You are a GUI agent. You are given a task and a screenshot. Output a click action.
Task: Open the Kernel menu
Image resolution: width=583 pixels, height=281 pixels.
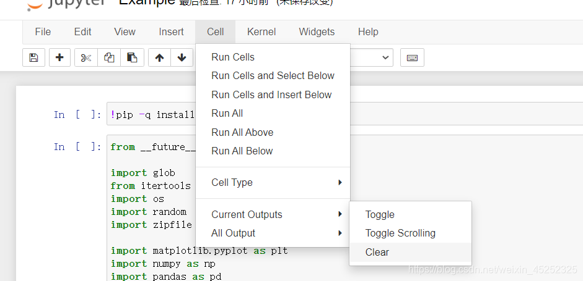[261, 32]
